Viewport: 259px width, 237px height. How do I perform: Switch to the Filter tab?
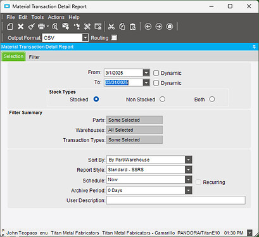(x=34, y=57)
